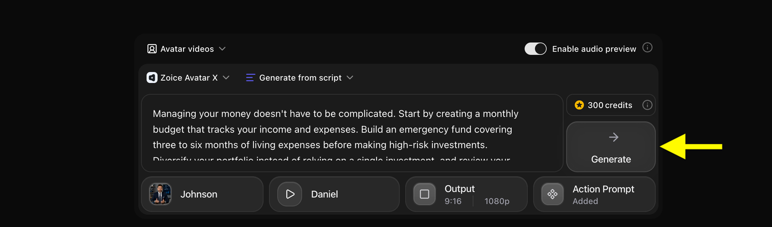Open info icon next to audio preview
This screenshot has height=227, width=772.
(647, 48)
